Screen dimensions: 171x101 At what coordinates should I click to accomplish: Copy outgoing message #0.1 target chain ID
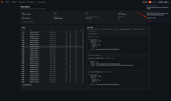tap(104, 72)
